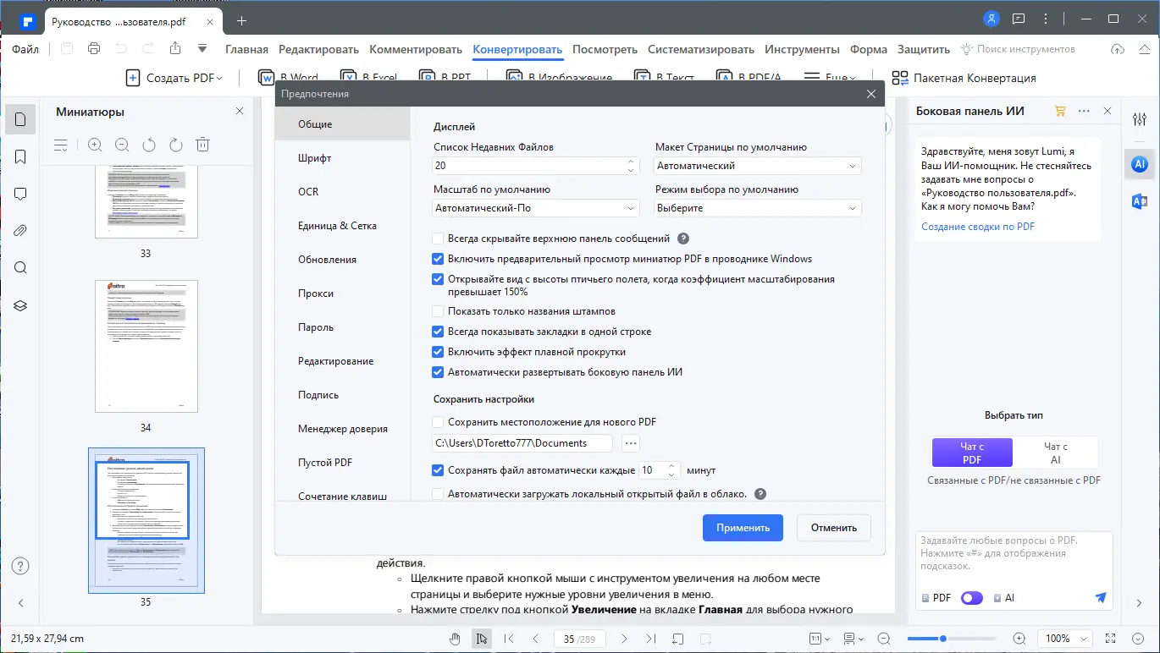The image size is (1160, 653).
Task: Open the Bookmarks panel in left sidebar
Action: point(19,156)
